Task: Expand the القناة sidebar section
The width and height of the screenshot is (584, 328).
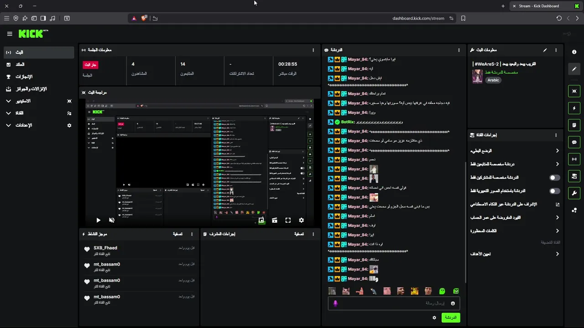Action: point(39,113)
